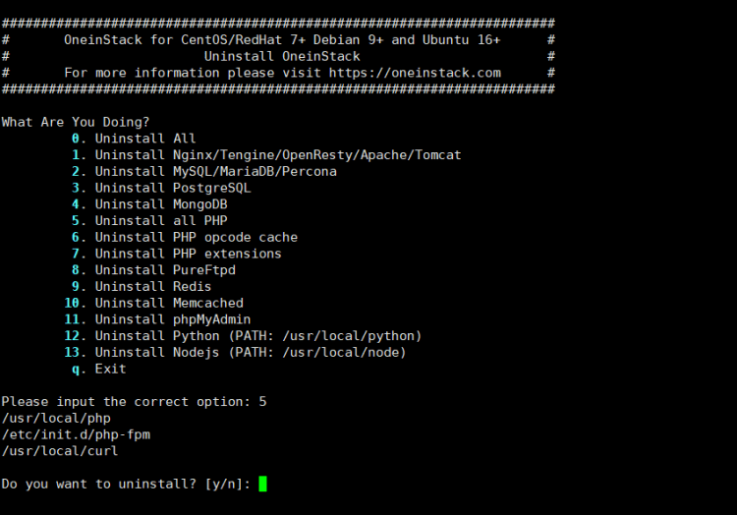Click the Uninstall Python path entry
This screenshot has width=737, height=515.
click(x=243, y=336)
